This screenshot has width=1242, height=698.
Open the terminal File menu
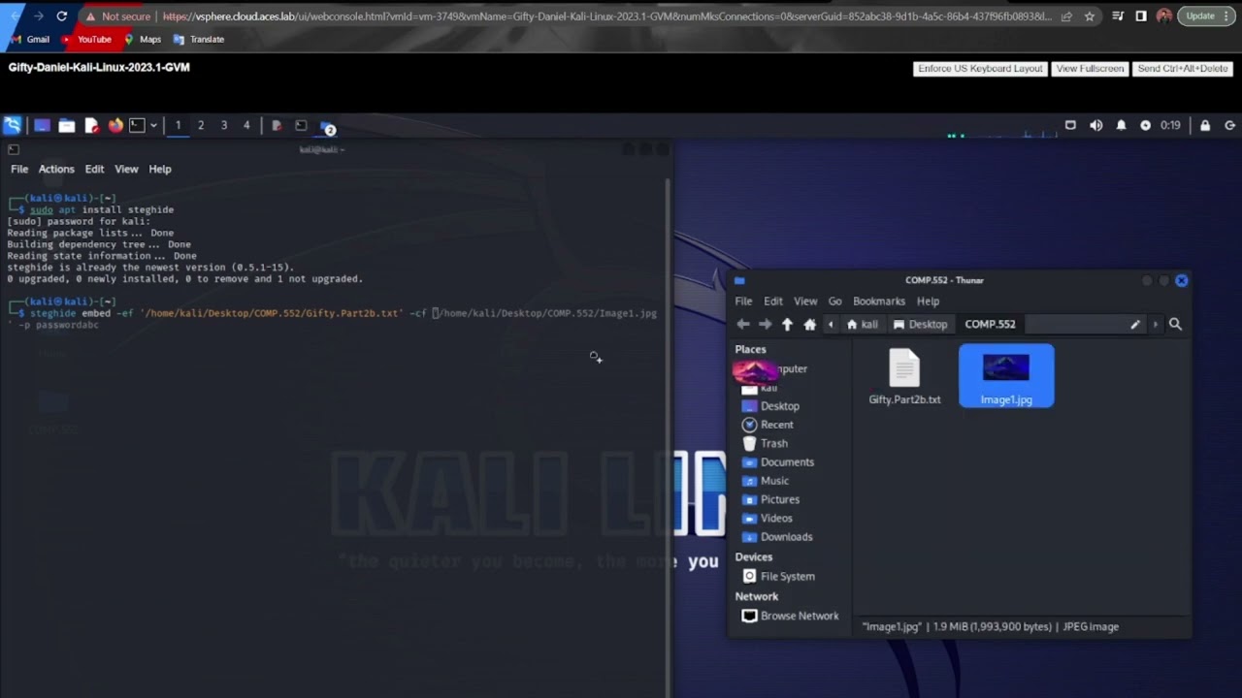click(x=19, y=169)
